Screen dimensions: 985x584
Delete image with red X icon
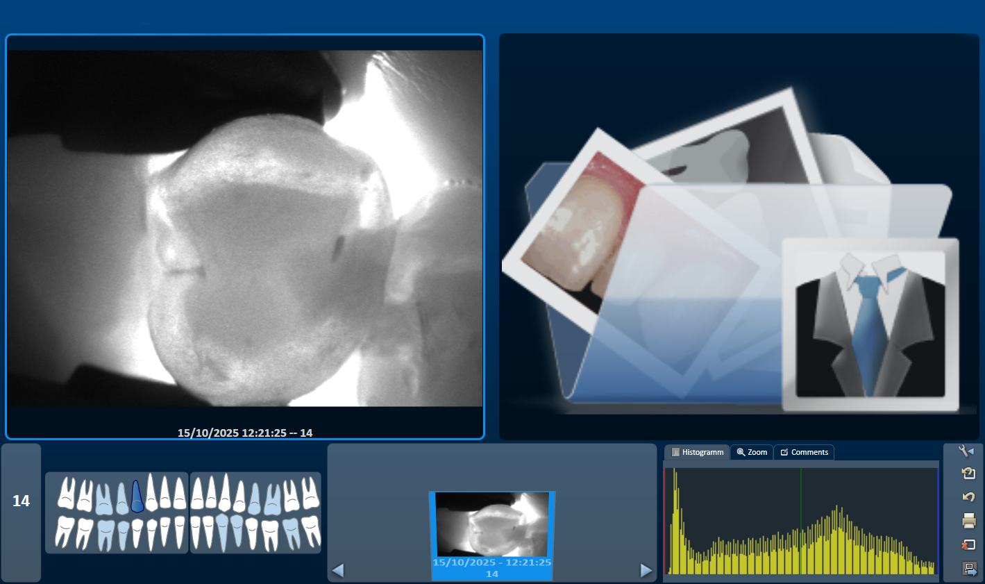[x=968, y=544]
